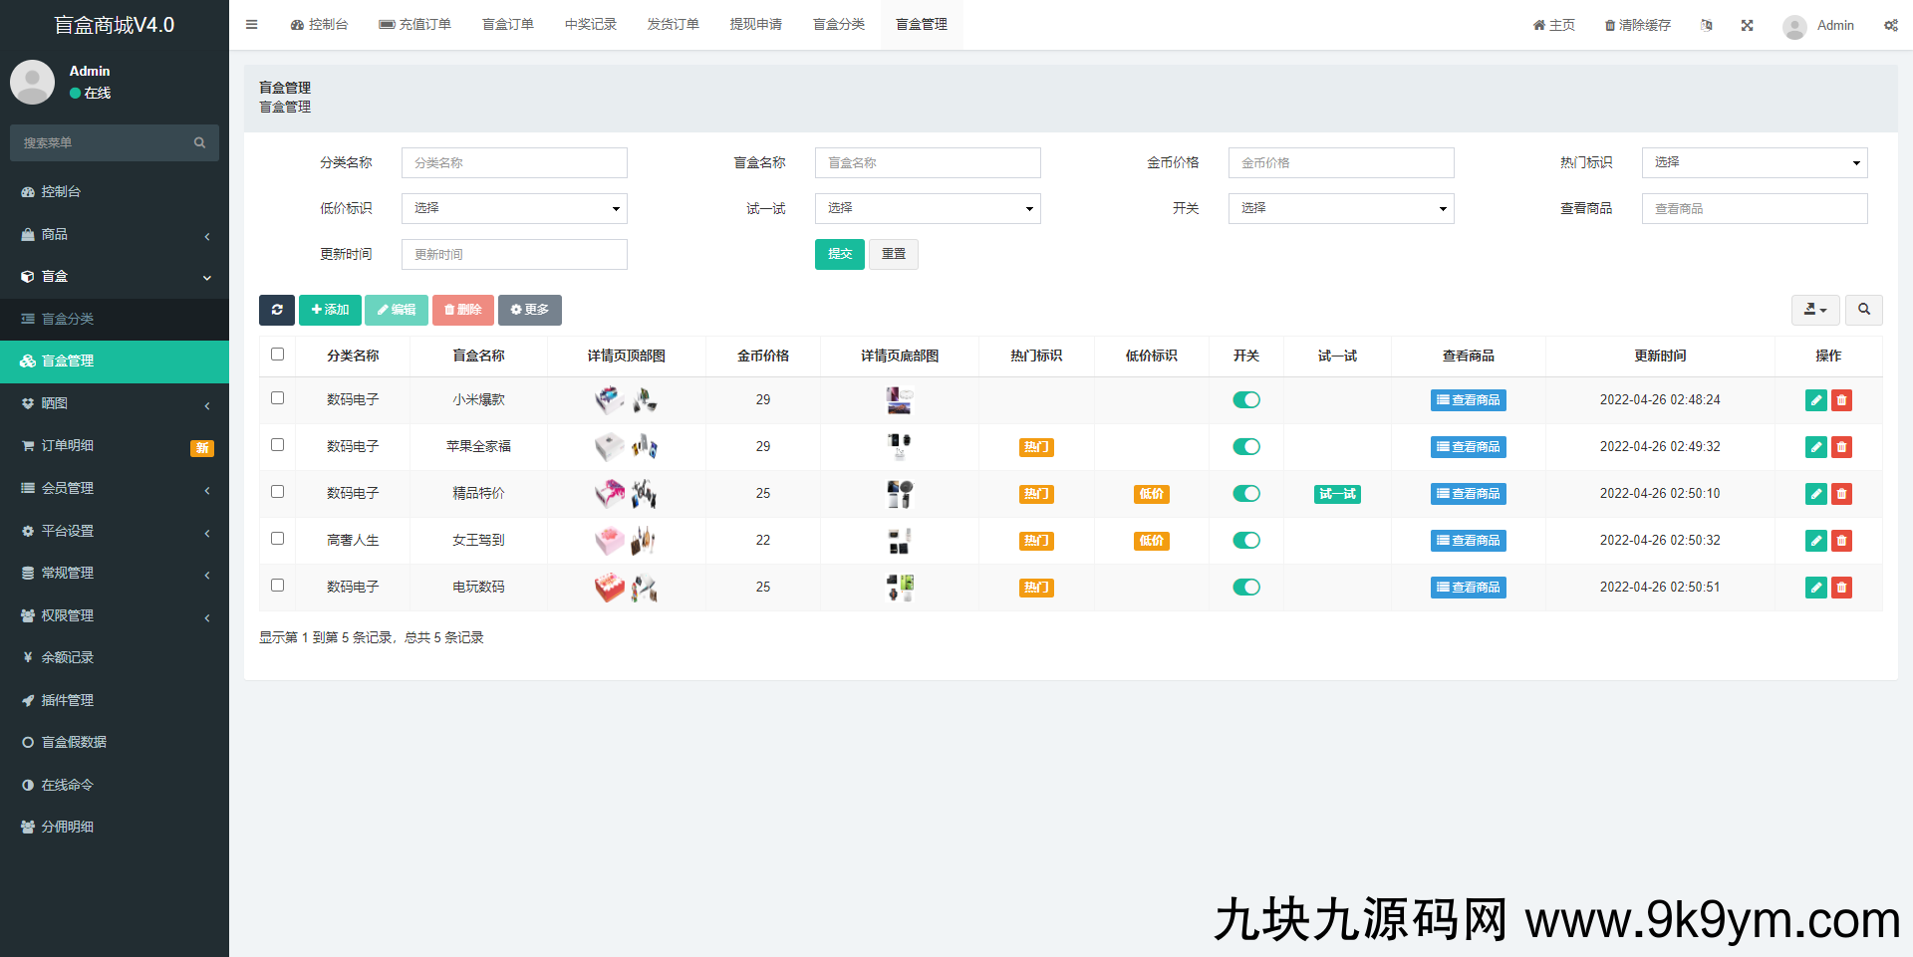Tick the select-all checkbox in table header
Image resolution: width=1913 pixels, height=957 pixels.
pyautogui.click(x=278, y=355)
